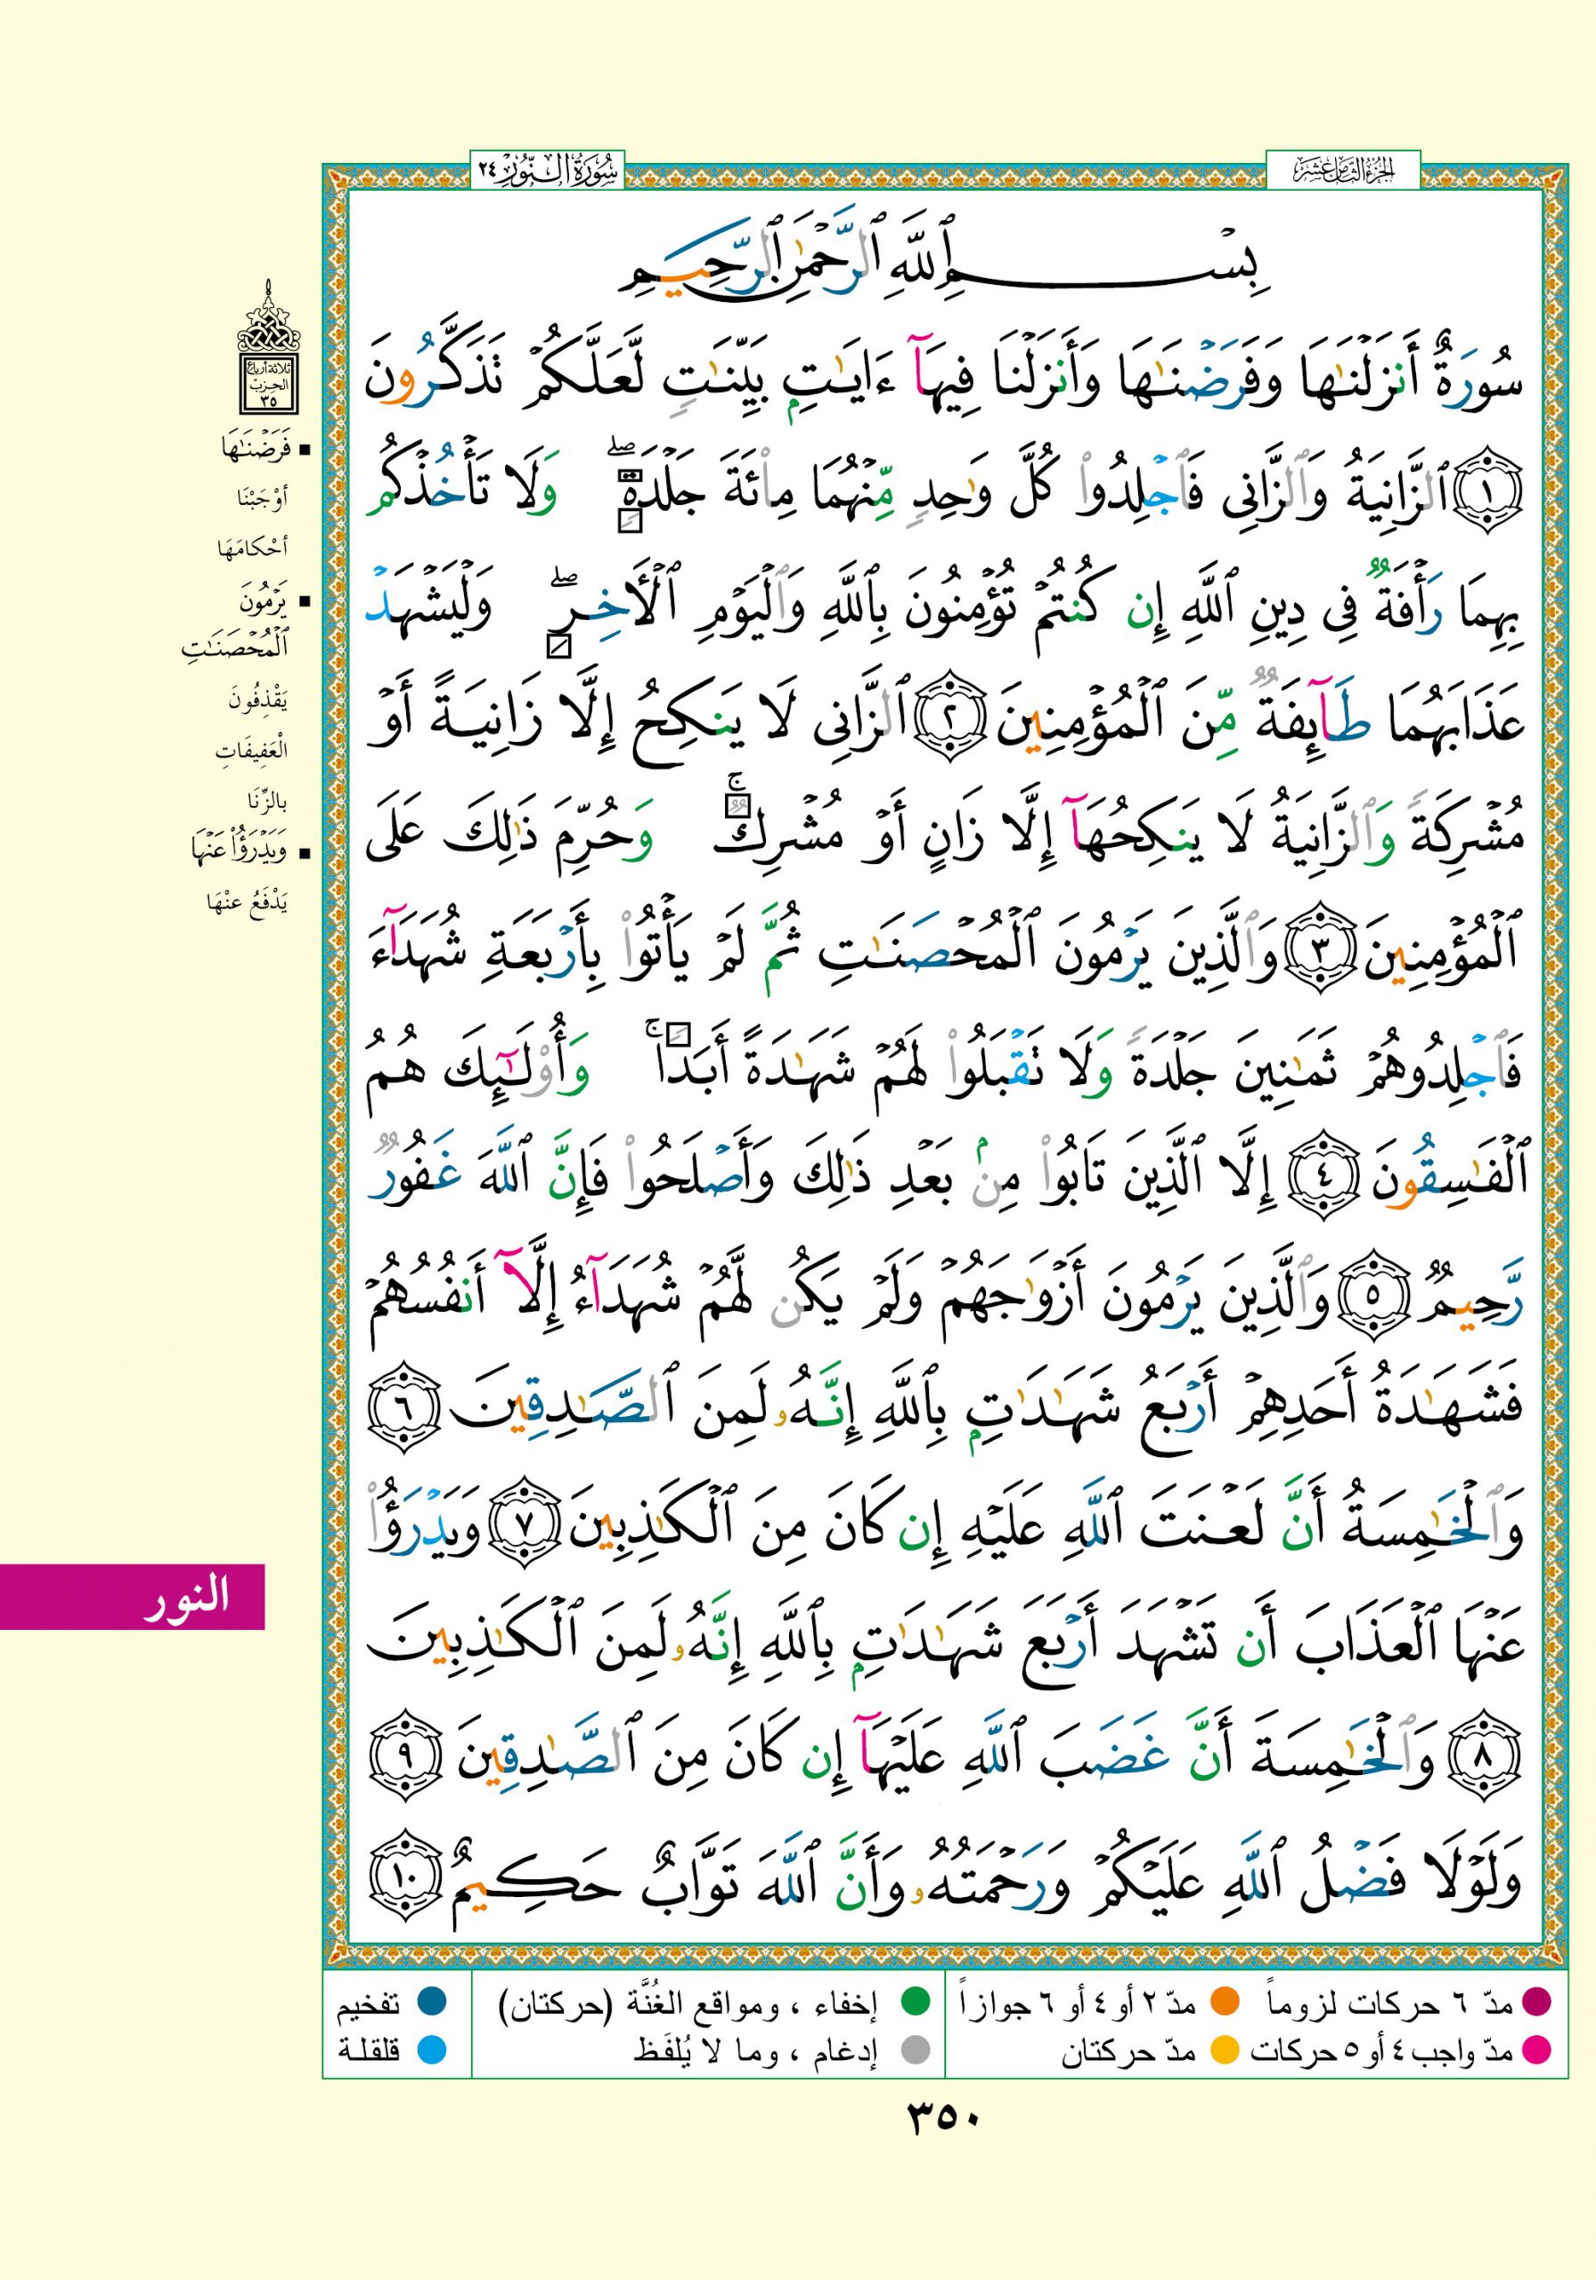Screen dimensions: 1596x2280
Task: Click the Juz title box at top right
Action: click(1343, 170)
